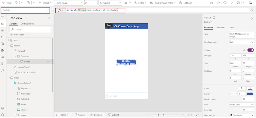
Task: Collapse the BrowseGallery1 node
Action: click(12, 83)
